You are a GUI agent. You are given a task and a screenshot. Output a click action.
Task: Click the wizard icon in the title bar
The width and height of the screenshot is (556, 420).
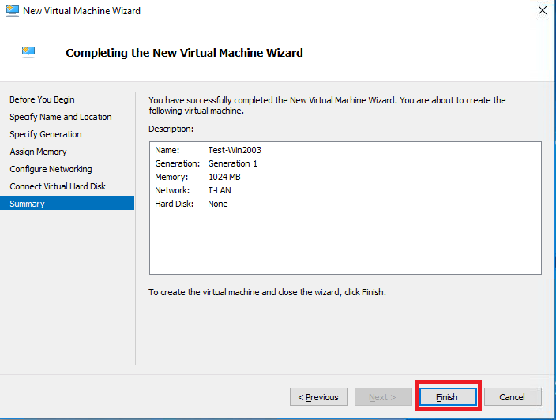11,11
